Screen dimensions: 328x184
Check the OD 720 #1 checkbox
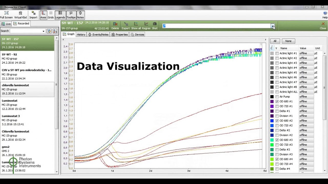(x=277, y=106)
